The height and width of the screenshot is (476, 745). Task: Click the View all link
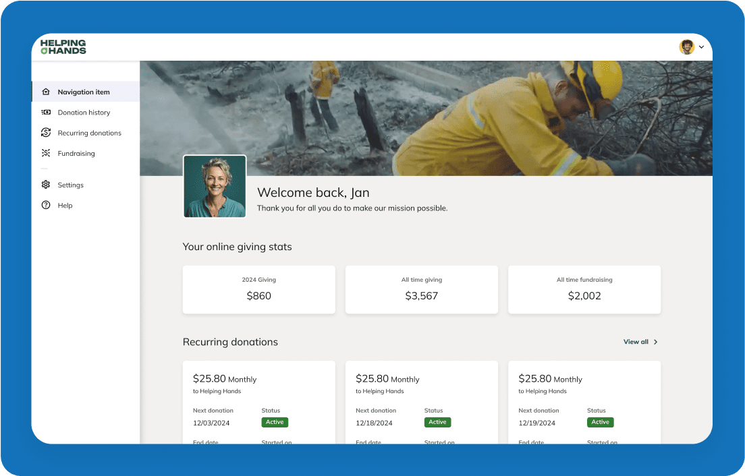(636, 342)
